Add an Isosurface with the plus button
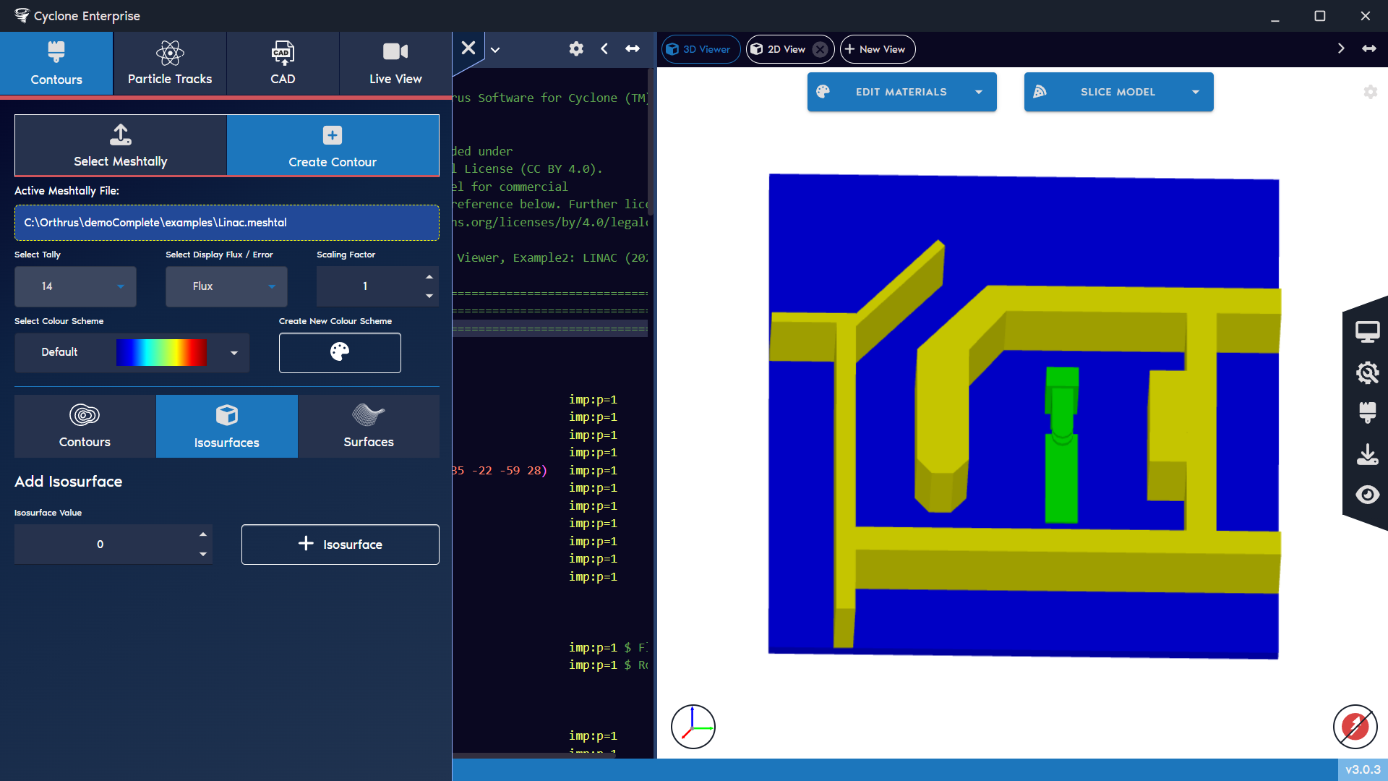The width and height of the screenshot is (1388, 781). pos(340,544)
